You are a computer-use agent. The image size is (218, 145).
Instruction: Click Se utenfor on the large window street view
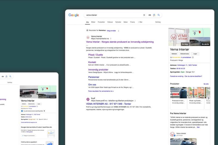click(x=205, y=44)
